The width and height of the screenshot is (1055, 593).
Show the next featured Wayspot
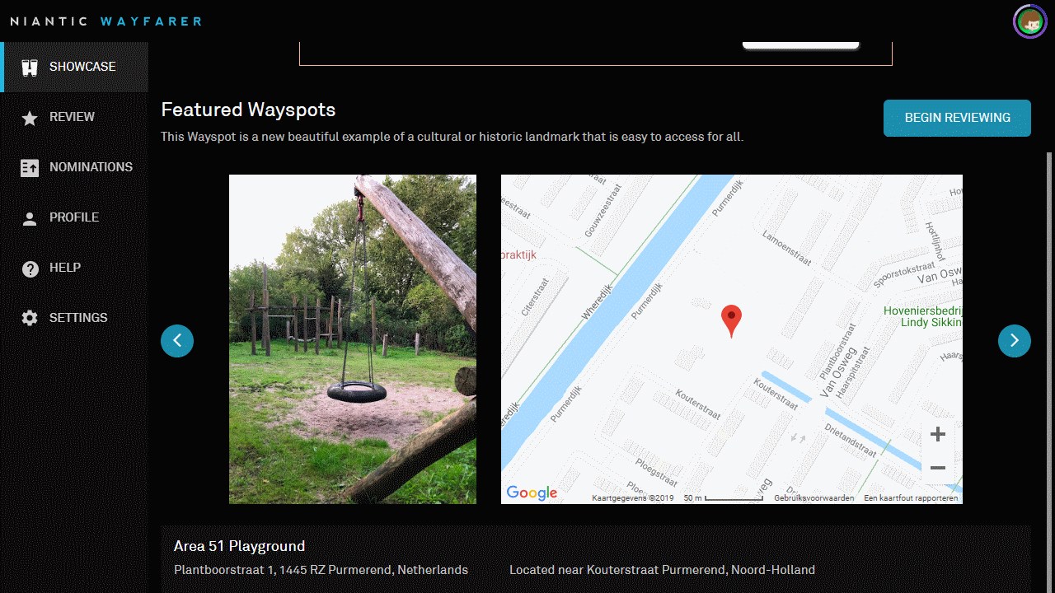1015,340
